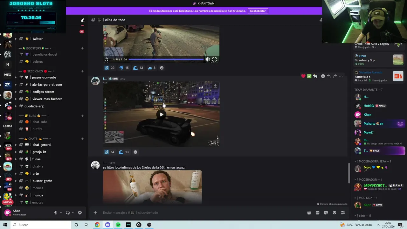Viewport: 407px width, 229px height.
Task: Forward the hovered message
Action: click(335, 76)
